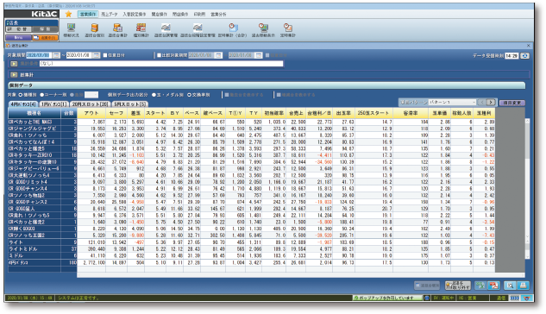The height and width of the screenshot is (314, 546).
Task: Click the status bar blue arrows indicator
Action: (515, 298)
